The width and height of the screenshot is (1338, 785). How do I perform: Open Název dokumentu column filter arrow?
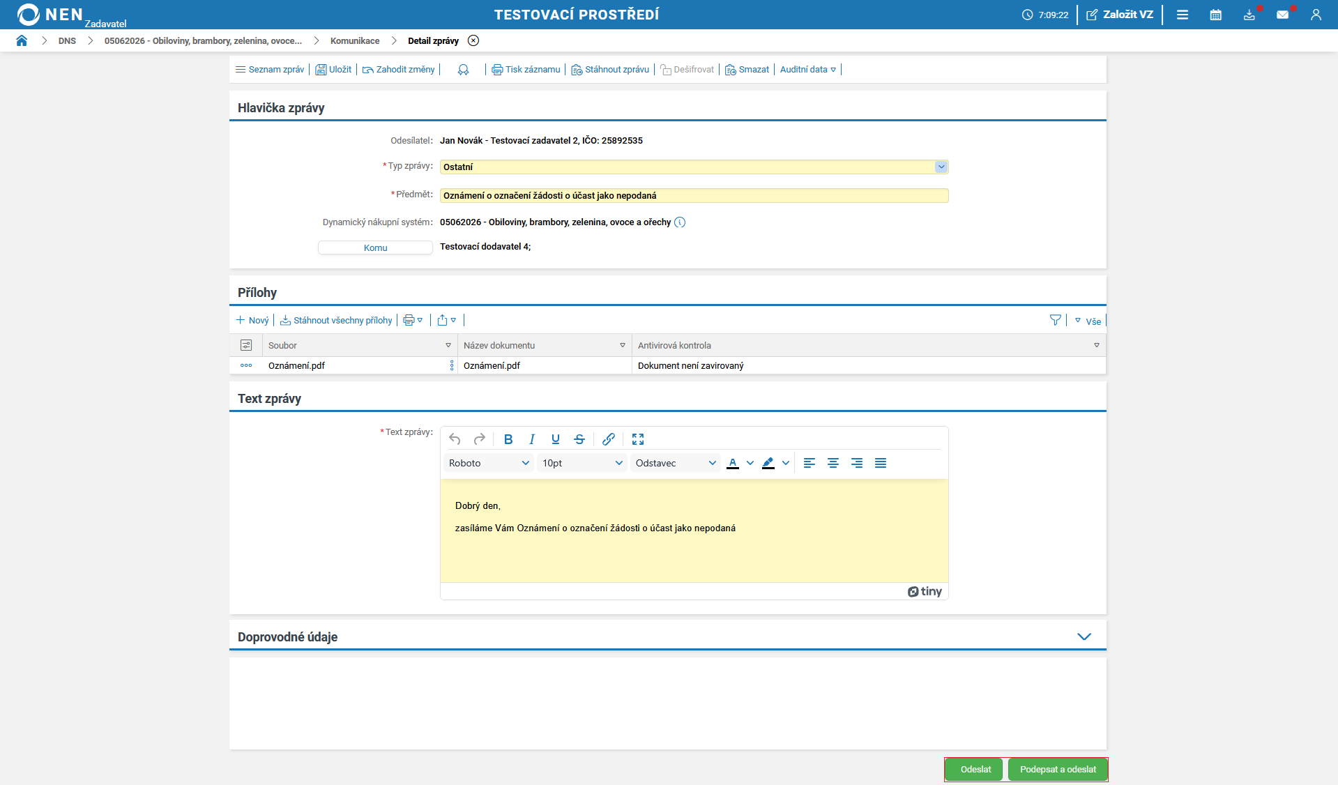tap(623, 345)
